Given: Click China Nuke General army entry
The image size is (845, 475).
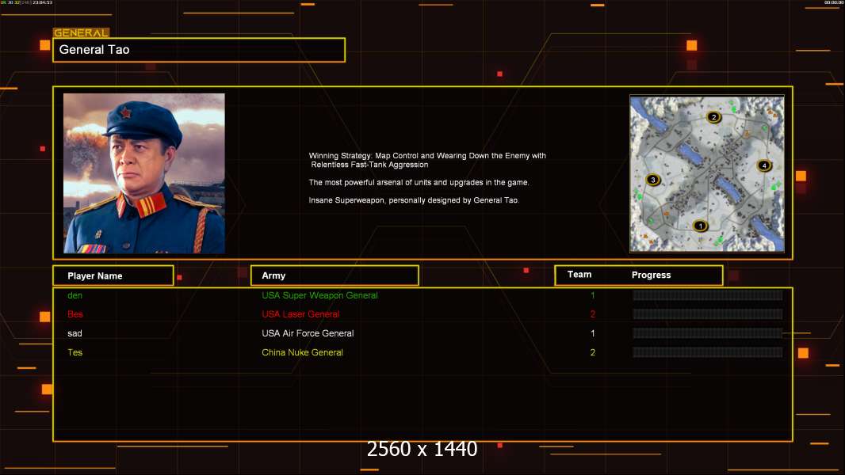Looking at the screenshot, I should (302, 352).
